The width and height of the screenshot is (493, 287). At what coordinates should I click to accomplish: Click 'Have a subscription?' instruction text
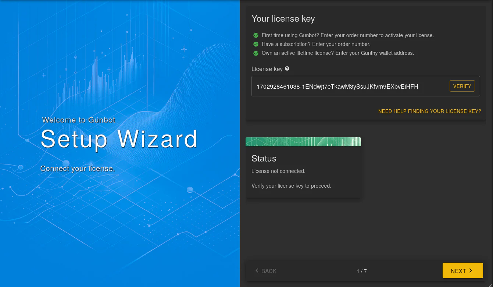click(x=316, y=44)
